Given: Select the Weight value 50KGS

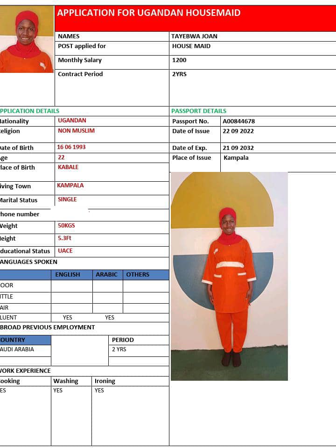Looking at the screenshot, I should pos(66,226).
